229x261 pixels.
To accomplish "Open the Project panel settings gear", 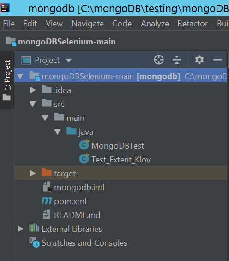I will coord(199,60).
